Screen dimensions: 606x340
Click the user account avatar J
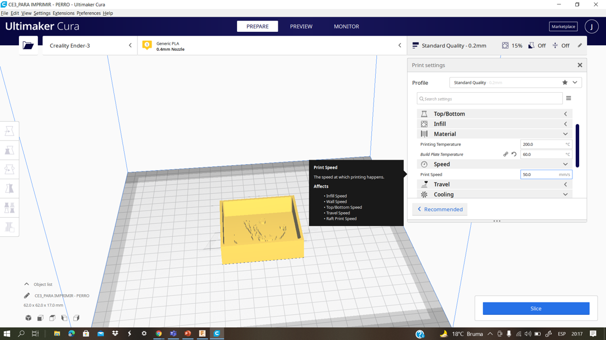pos(591,27)
